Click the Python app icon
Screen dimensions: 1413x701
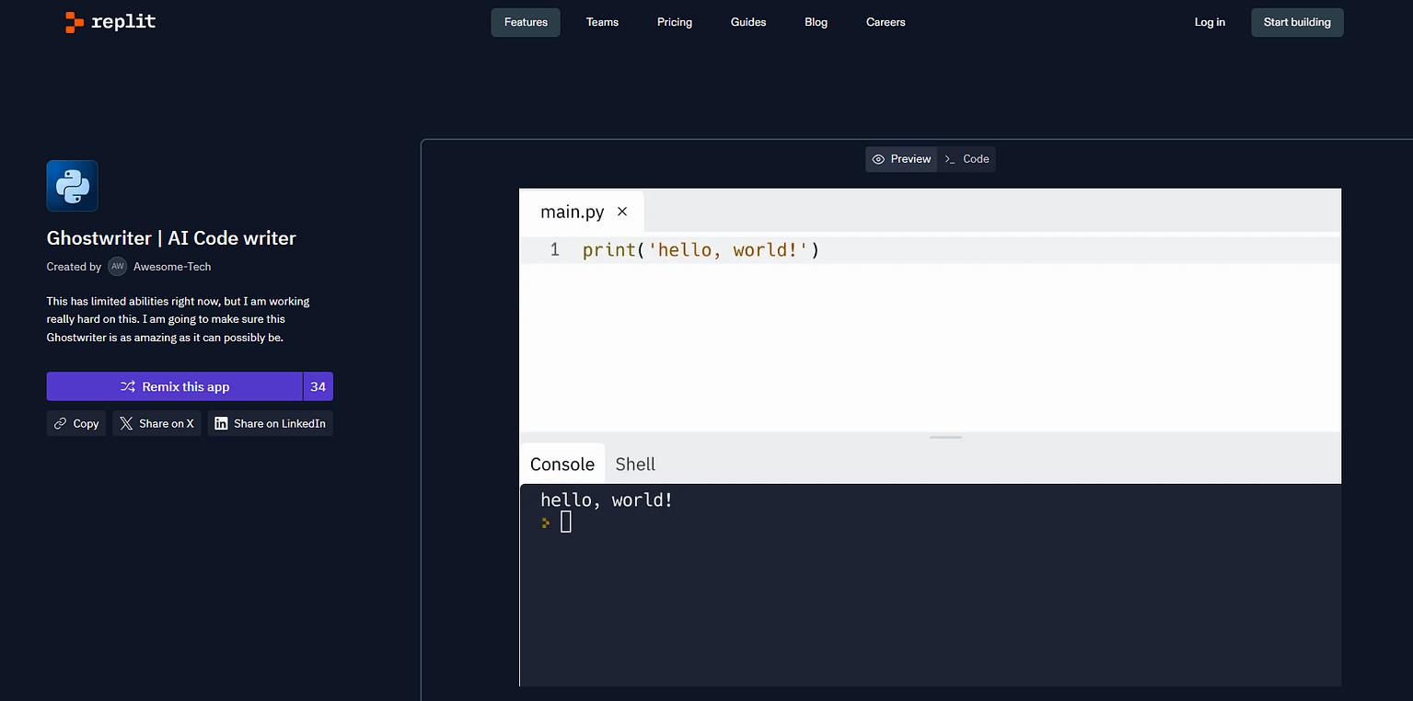tap(71, 185)
